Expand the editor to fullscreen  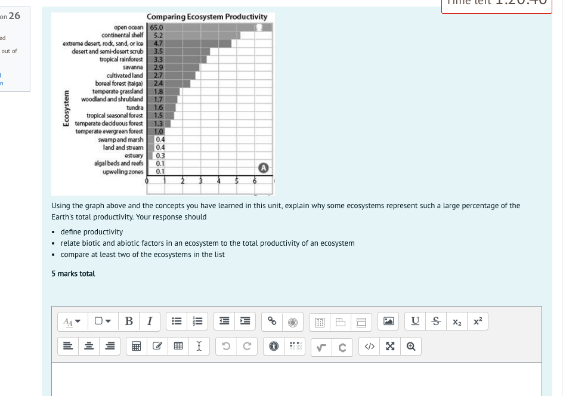point(389,346)
